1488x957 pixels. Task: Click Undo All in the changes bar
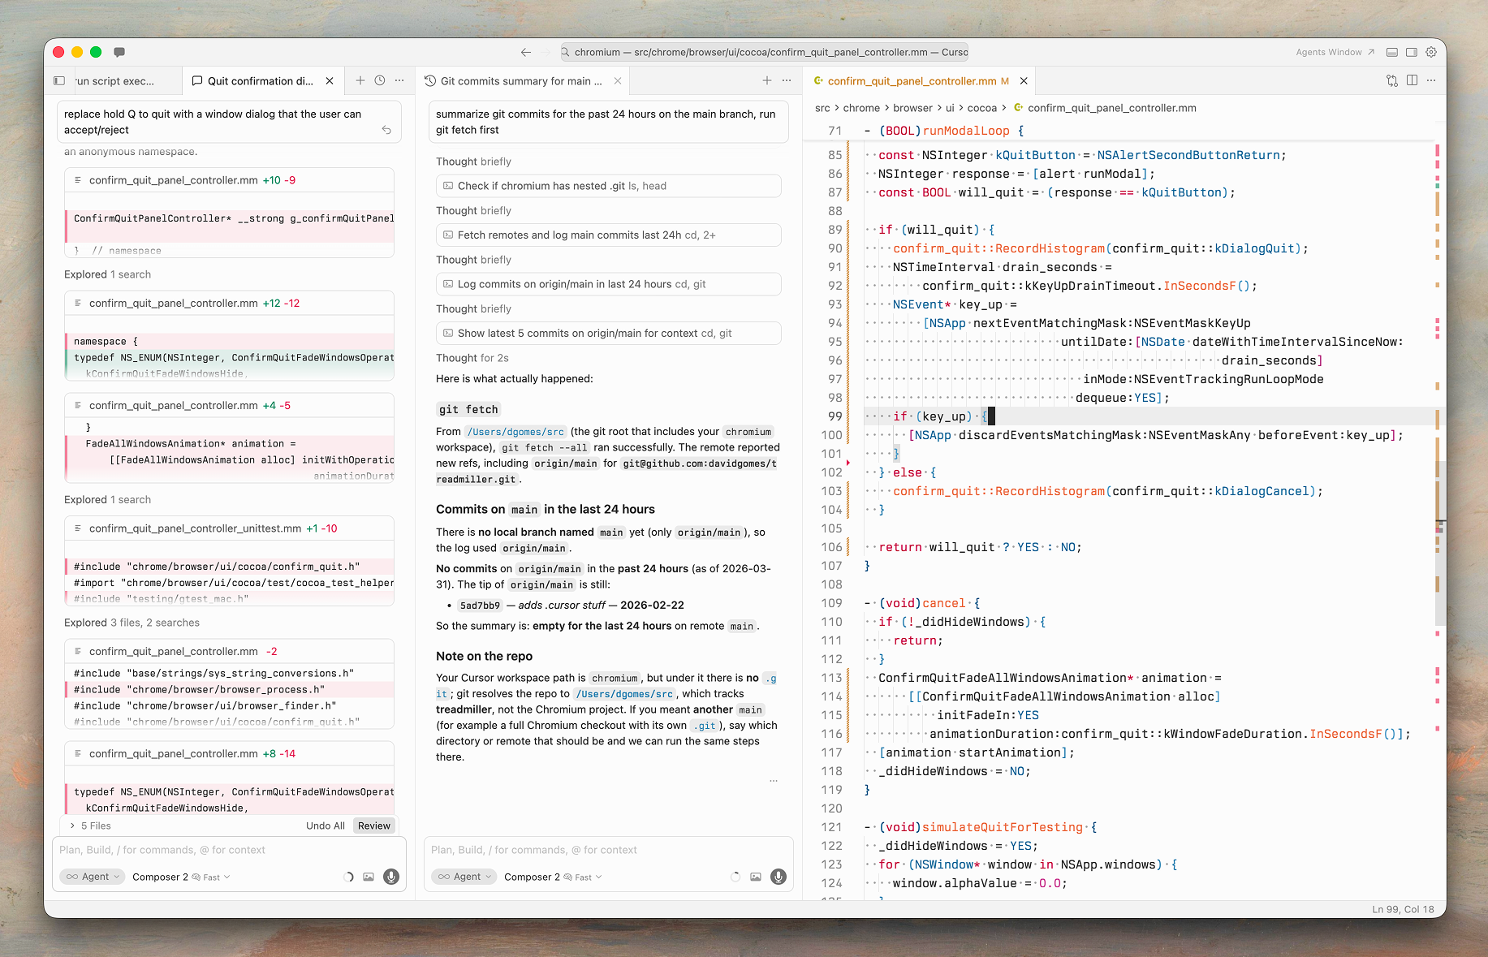tap(326, 826)
